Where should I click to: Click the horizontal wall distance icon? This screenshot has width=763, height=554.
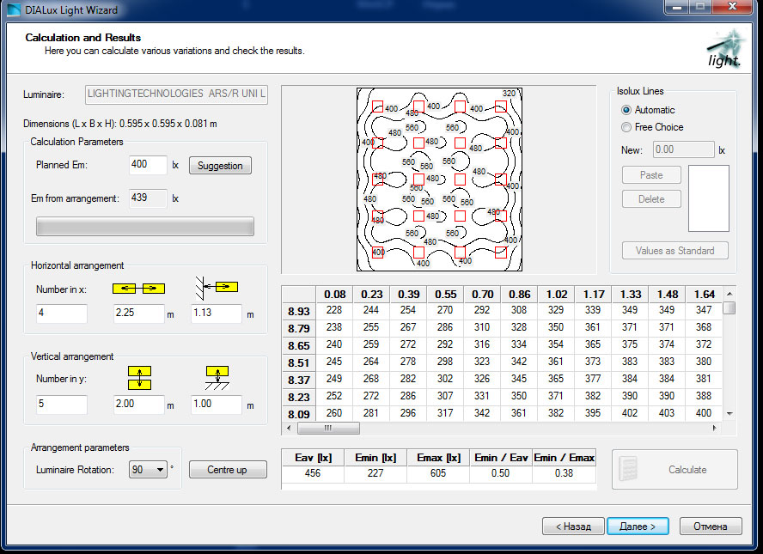tap(215, 287)
